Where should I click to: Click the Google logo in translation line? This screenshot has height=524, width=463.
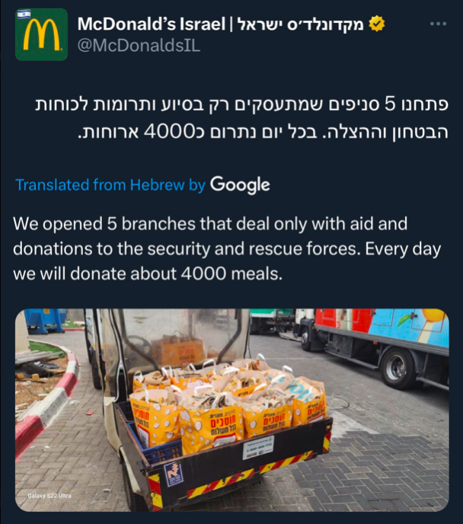coord(240,185)
